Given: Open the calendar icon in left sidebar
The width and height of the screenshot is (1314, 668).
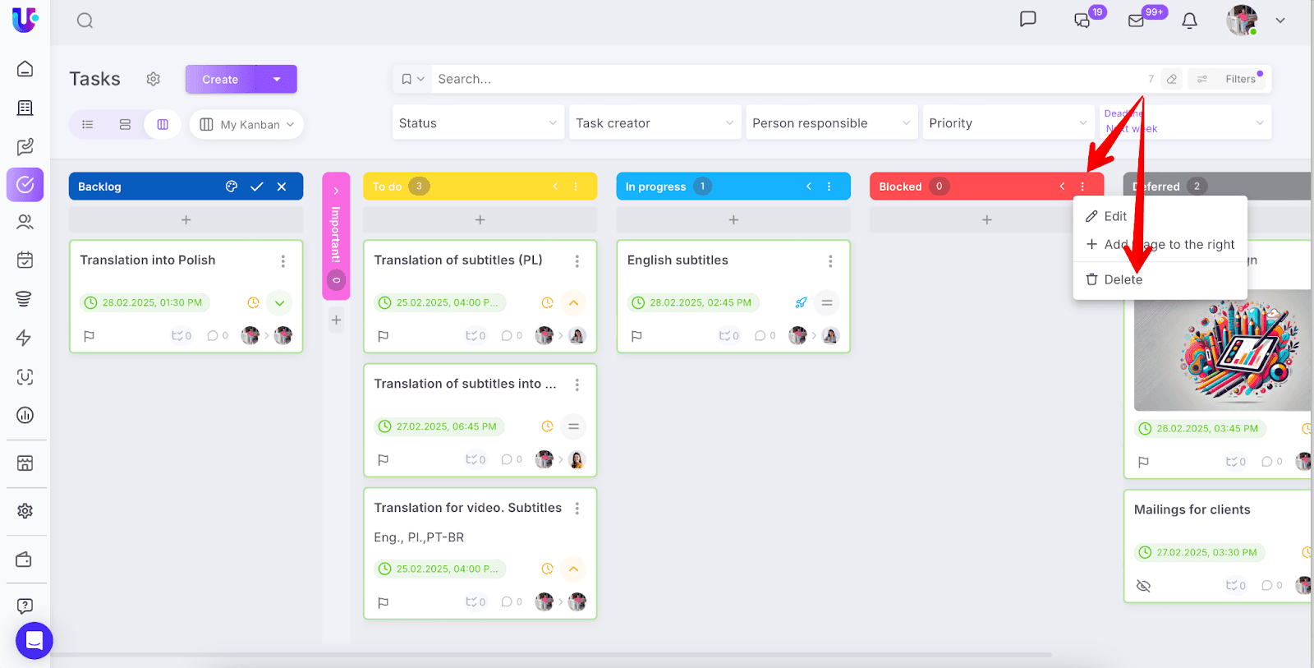Looking at the screenshot, I should 25,260.
